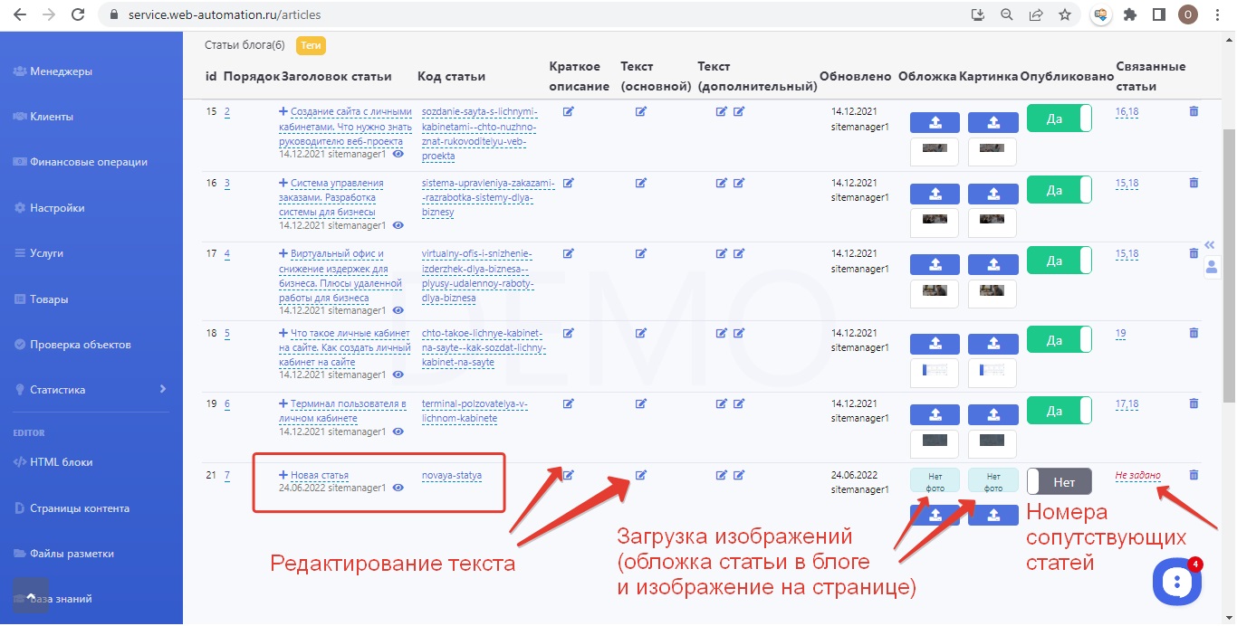Click the cover thumbnail for article 18
Viewport: 1237px width, 626px height.
[934, 371]
